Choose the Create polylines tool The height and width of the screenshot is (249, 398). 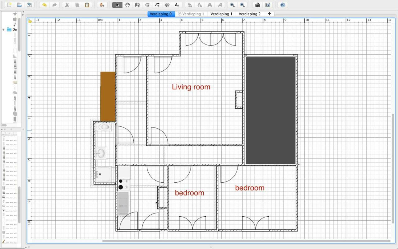click(x=157, y=5)
